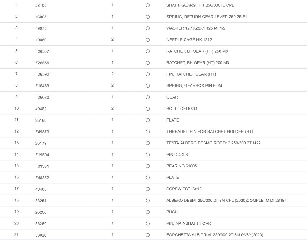Select radio circle for BOLT TCEI 6X14
This screenshot has height=240, width=307.
[148, 109]
